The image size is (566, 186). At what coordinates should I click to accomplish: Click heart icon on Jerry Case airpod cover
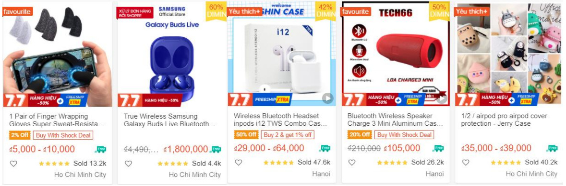[x=466, y=163]
